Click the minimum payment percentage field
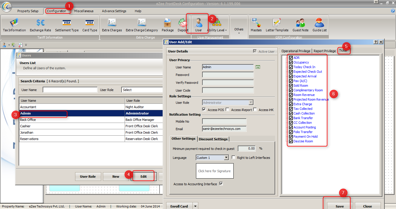396x209 pixels. [246, 148]
